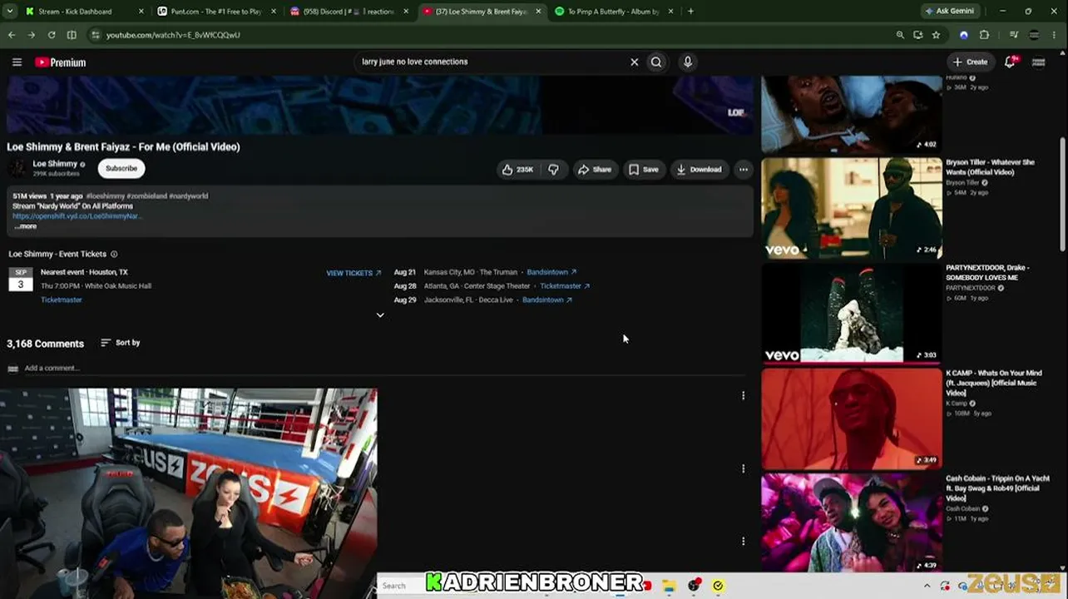The width and height of the screenshot is (1068, 599).
Task: Go to YouTube Premium home via logo
Action: click(x=60, y=62)
